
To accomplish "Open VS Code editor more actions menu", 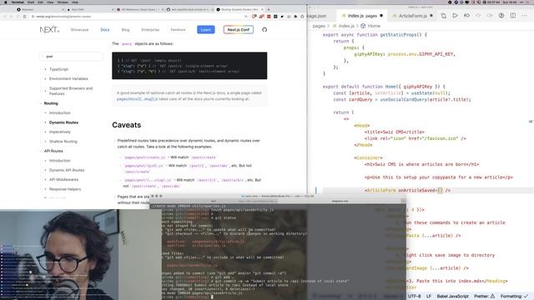I will 524,16.
